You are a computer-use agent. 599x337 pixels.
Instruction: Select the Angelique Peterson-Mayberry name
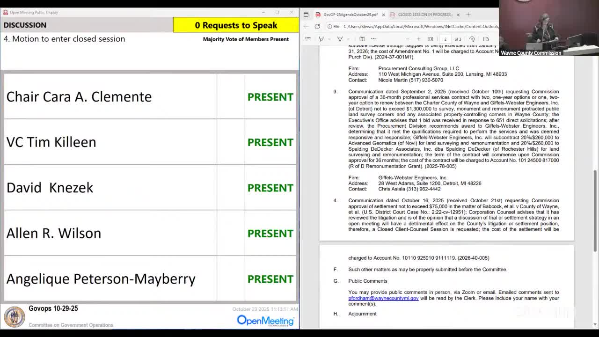tap(101, 279)
